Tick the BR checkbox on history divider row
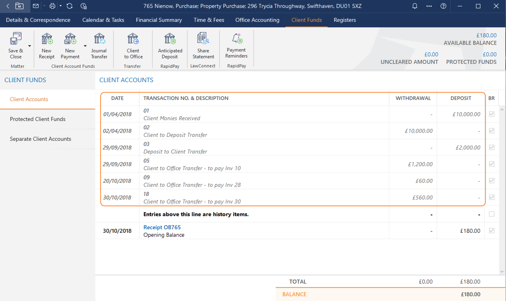The height and width of the screenshot is (301, 506). (491, 214)
